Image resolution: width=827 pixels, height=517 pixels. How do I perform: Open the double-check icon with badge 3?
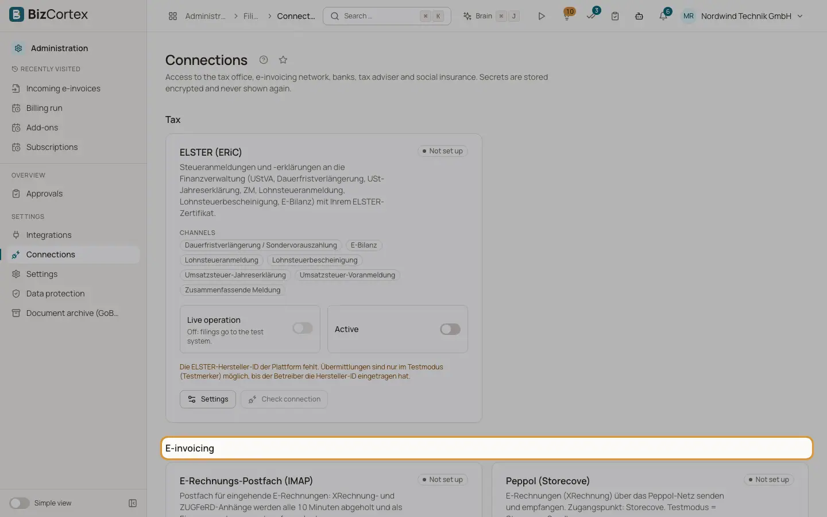tap(592, 16)
